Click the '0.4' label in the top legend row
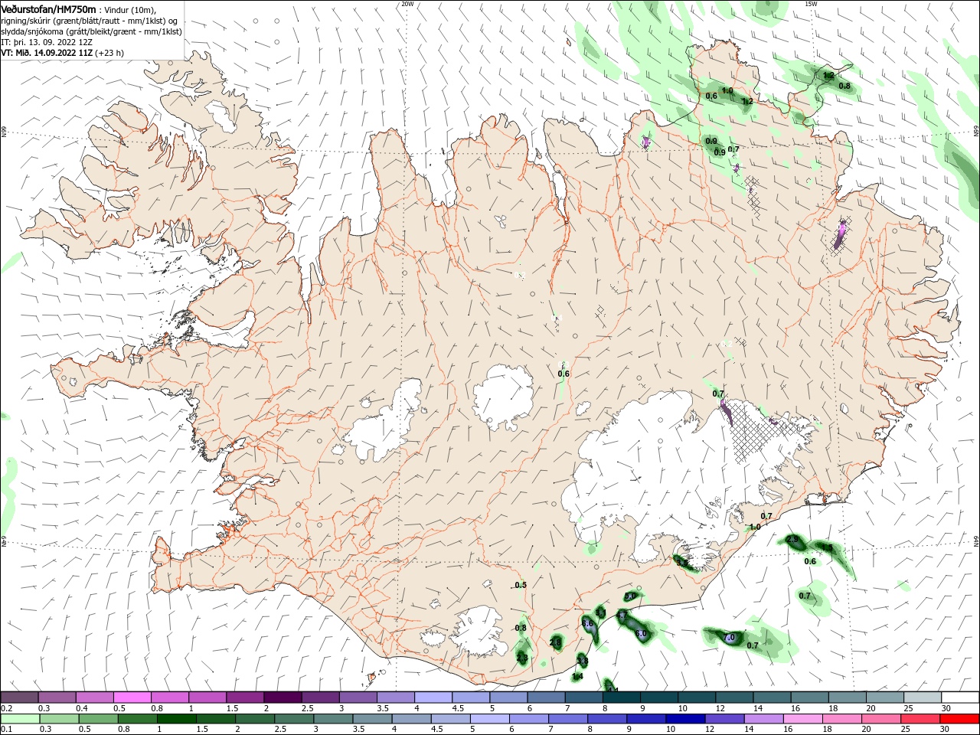This screenshot has width=980, height=735. point(81,708)
